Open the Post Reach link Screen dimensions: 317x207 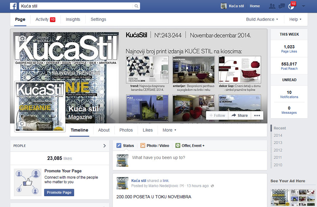[x=289, y=69]
